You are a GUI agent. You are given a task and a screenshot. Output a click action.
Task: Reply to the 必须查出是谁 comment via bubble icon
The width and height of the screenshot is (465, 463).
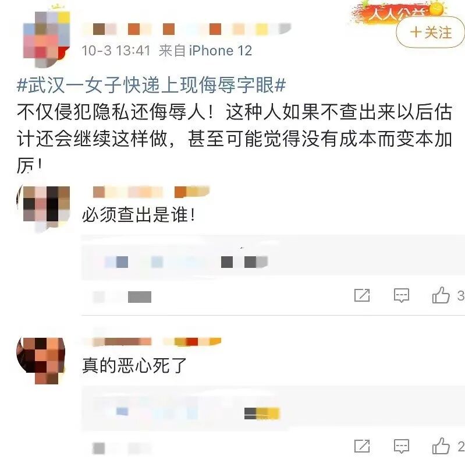[402, 295]
